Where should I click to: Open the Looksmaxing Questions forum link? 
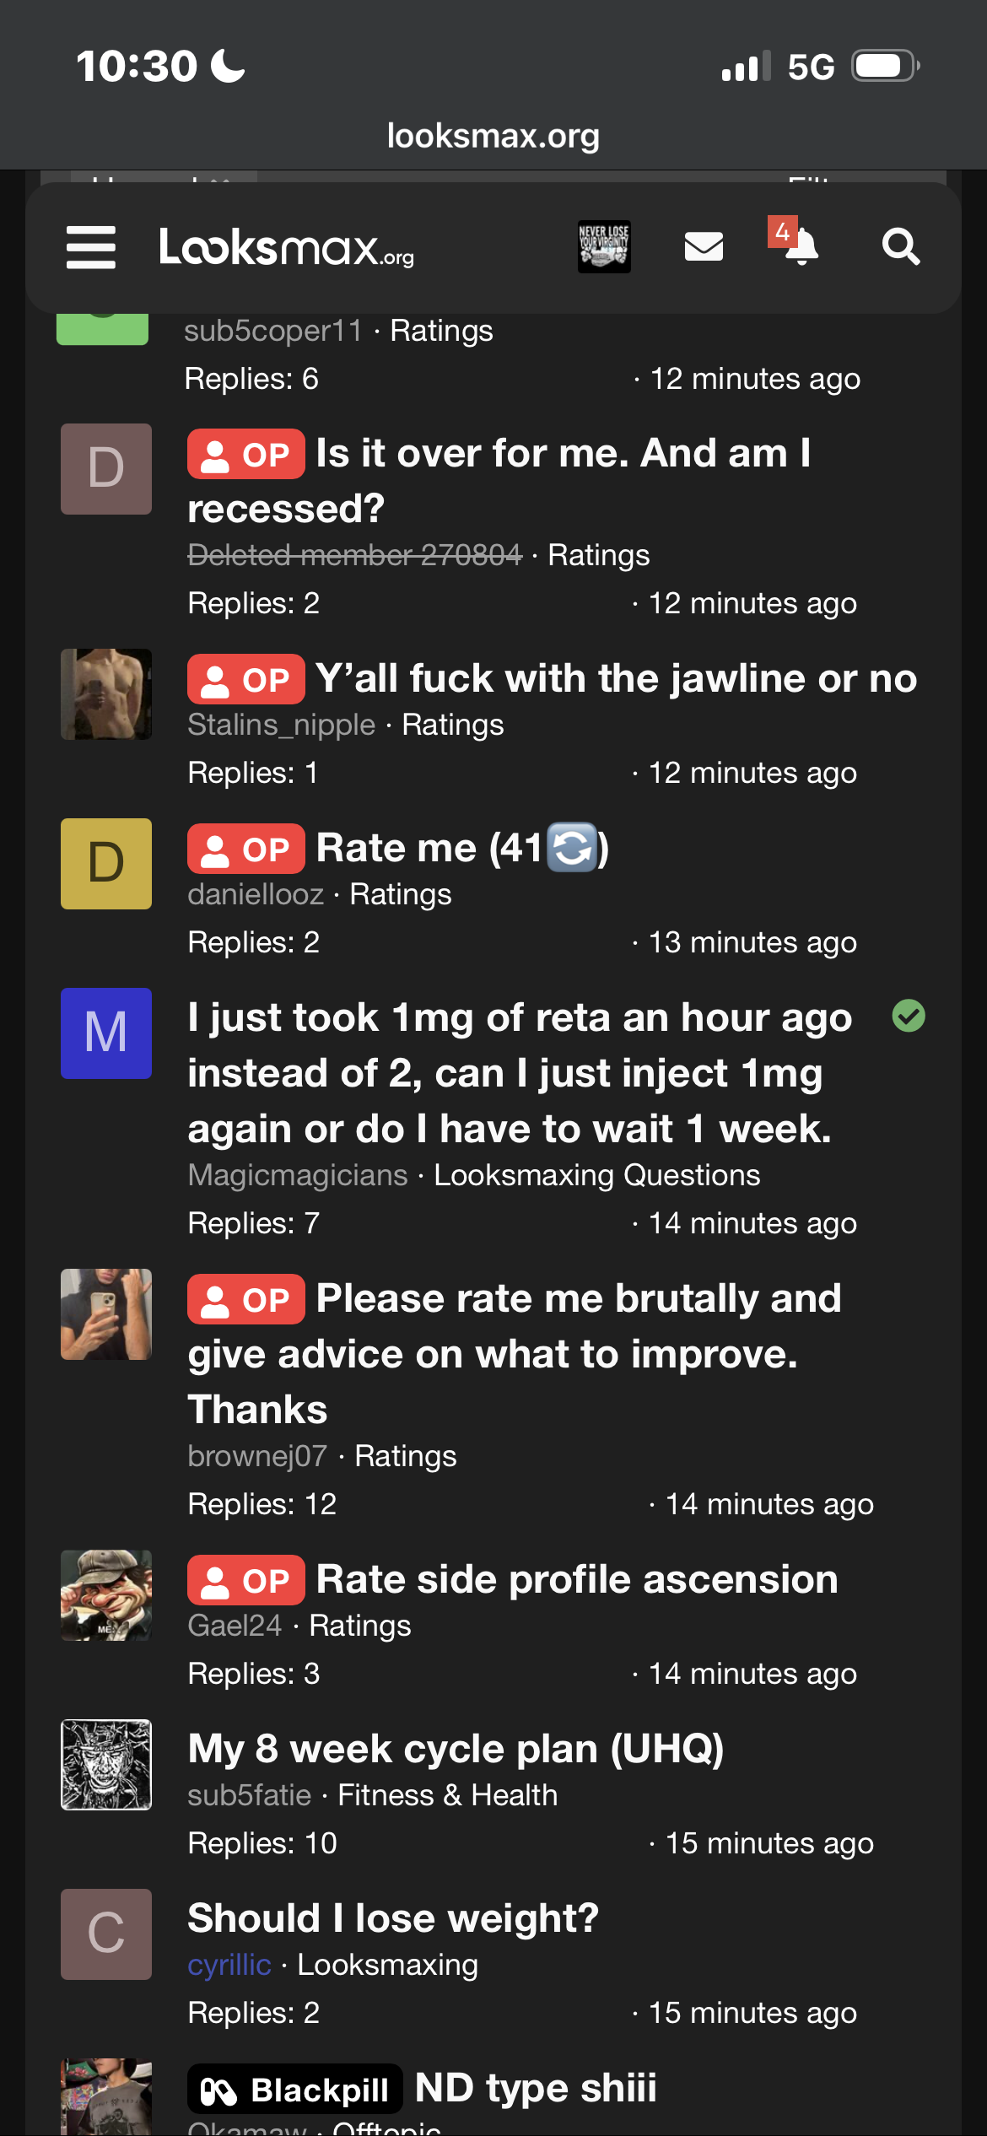(x=597, y=1175)
